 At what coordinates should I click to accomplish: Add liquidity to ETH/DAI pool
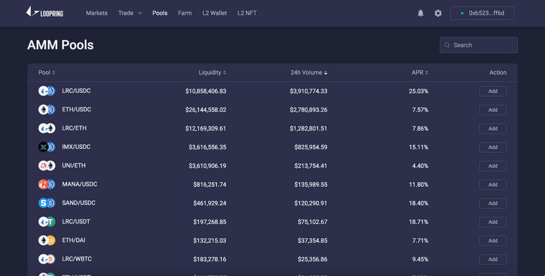coord(493,241)
